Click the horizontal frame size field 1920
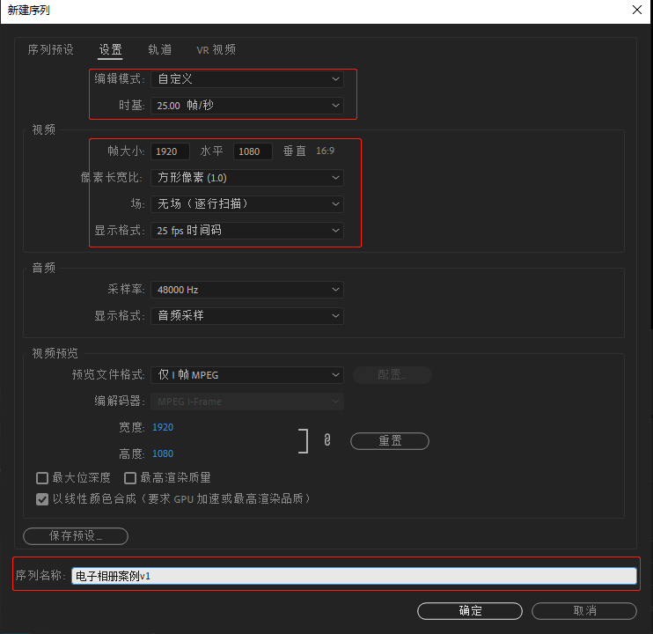 point(170,151)
